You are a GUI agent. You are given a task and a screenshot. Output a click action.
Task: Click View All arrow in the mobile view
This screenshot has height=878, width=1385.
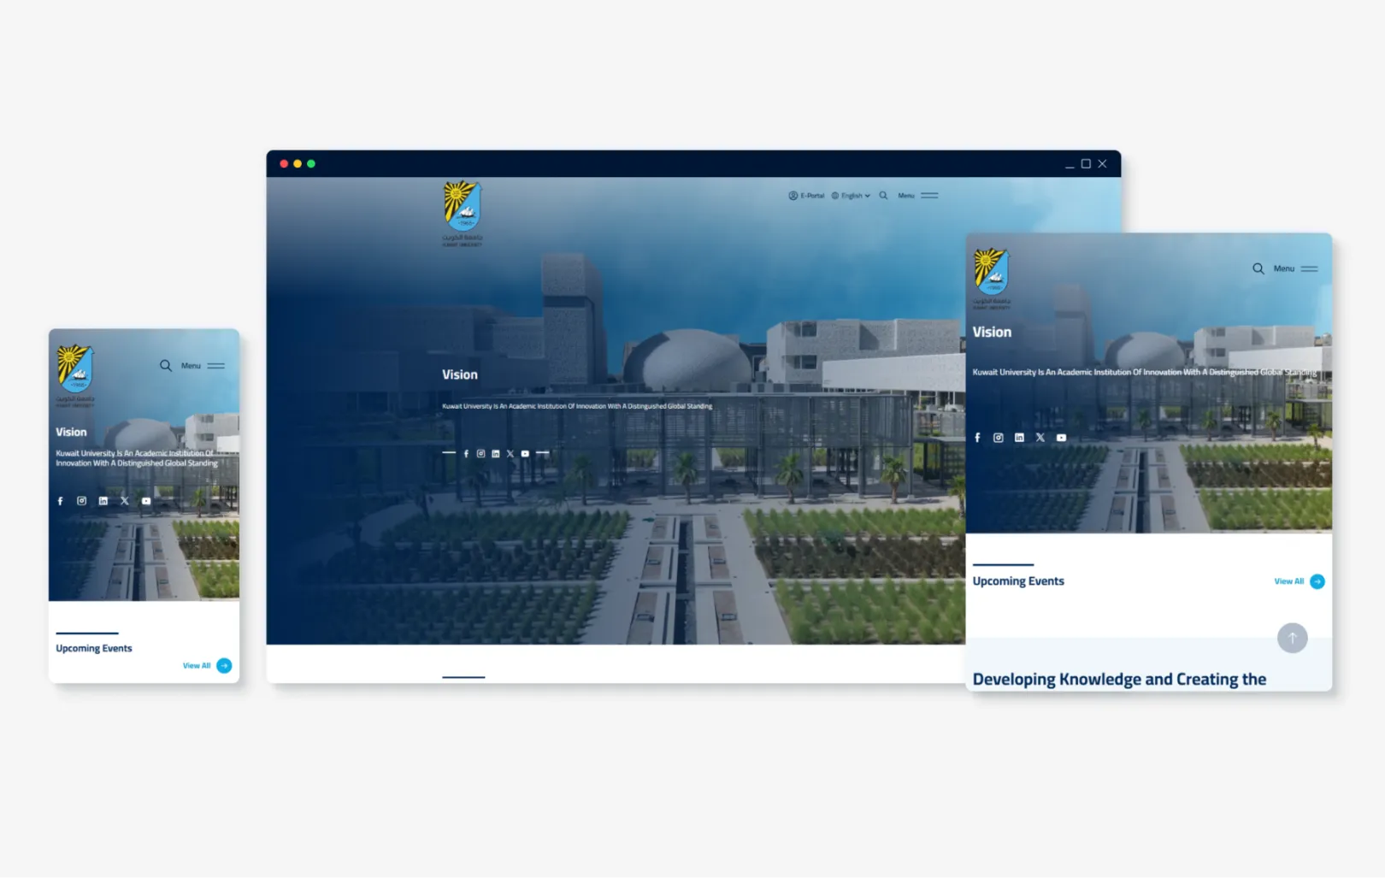pyautogui.click(x=224, y=666)
